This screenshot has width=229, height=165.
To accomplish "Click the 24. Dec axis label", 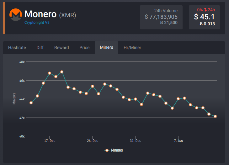I will tap(93, 141).
